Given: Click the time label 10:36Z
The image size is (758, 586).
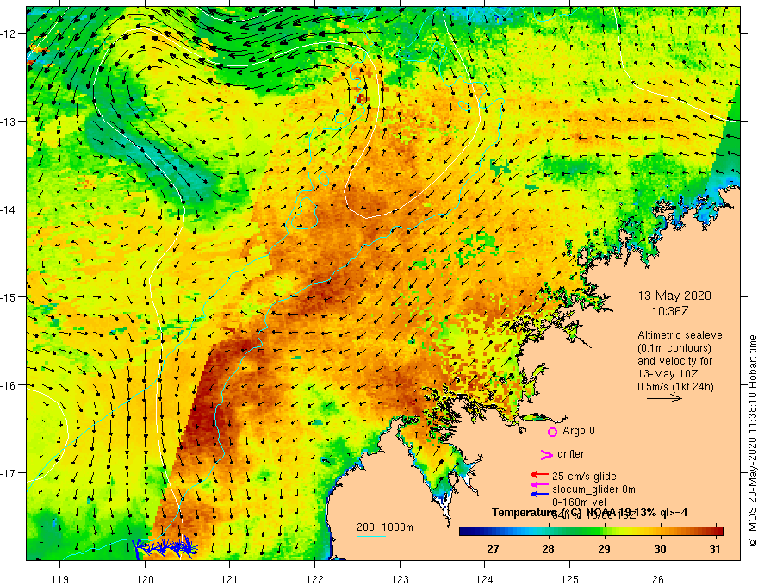Looking at the screenshot, I should click(670, 311).
